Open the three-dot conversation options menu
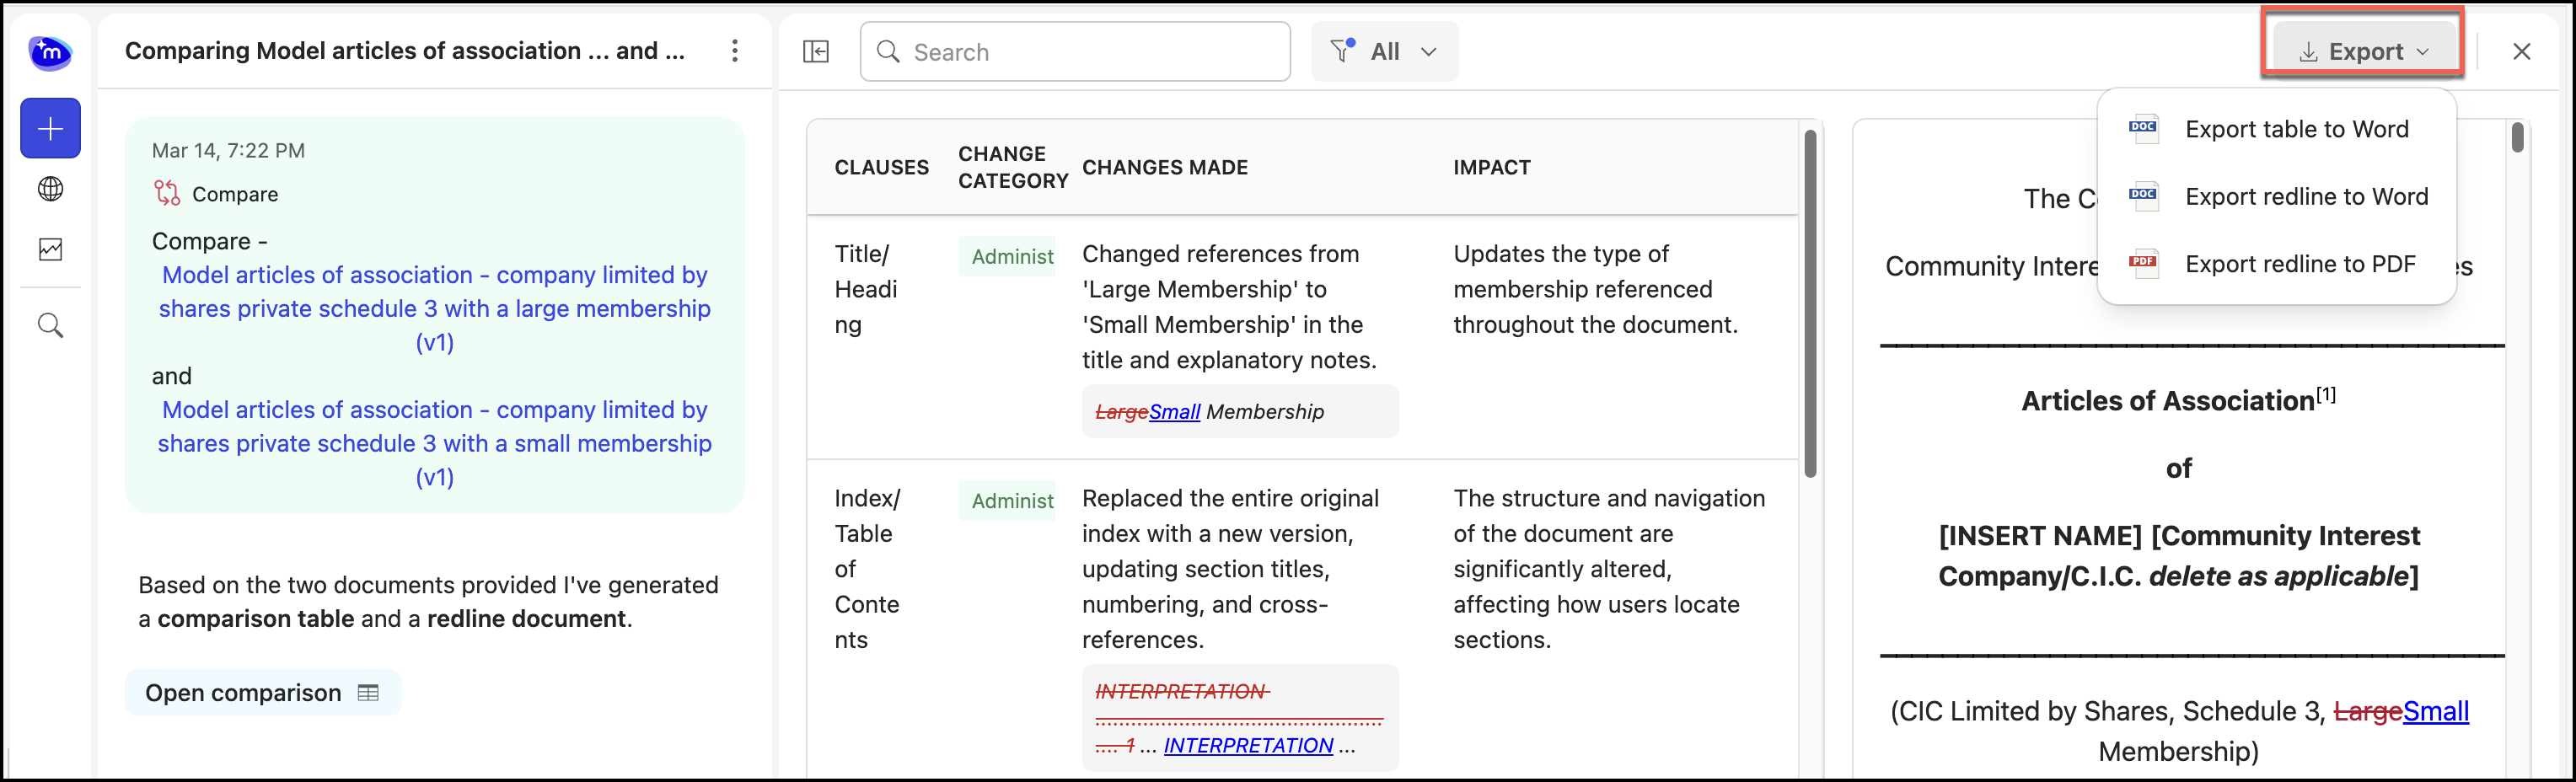Image resolution: width=2576 pixels, height=782 pixels. pos(734,51)
